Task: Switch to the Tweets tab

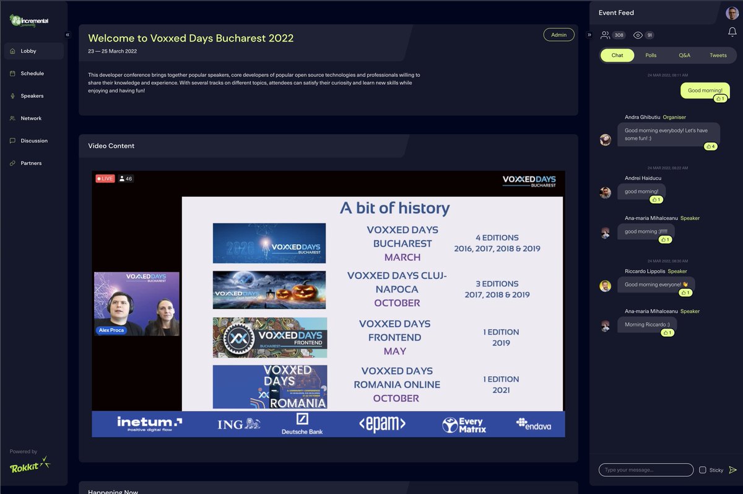Action: pyautogui.click(x=718, y=55)
